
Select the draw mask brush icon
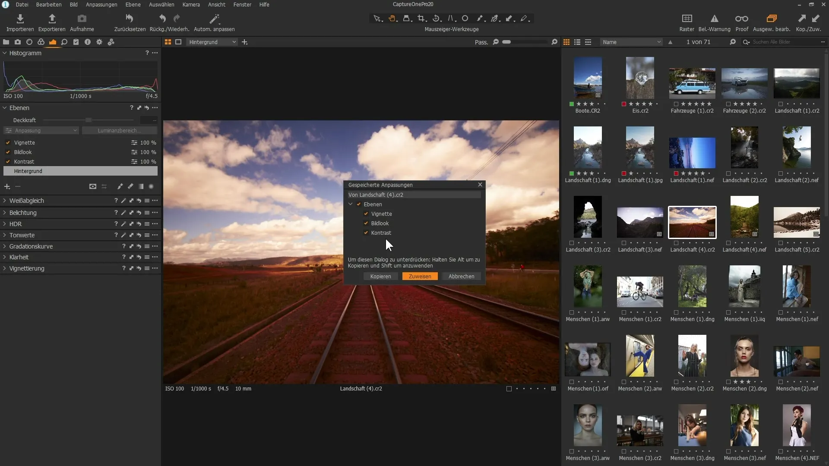click(120, 186)
